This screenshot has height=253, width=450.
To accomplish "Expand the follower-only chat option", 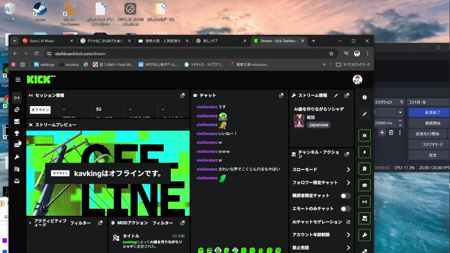I will pyautogui.click(x=348, y=183).
